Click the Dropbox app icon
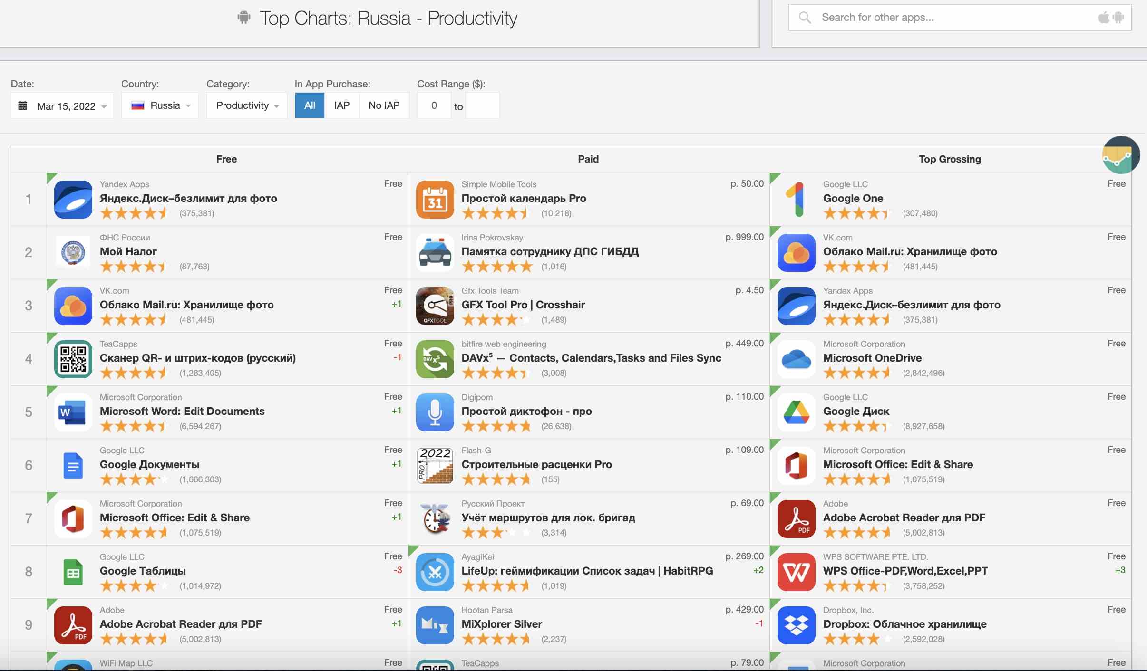The width and height of the screenshot is (1147, 671). pos(796,625)
